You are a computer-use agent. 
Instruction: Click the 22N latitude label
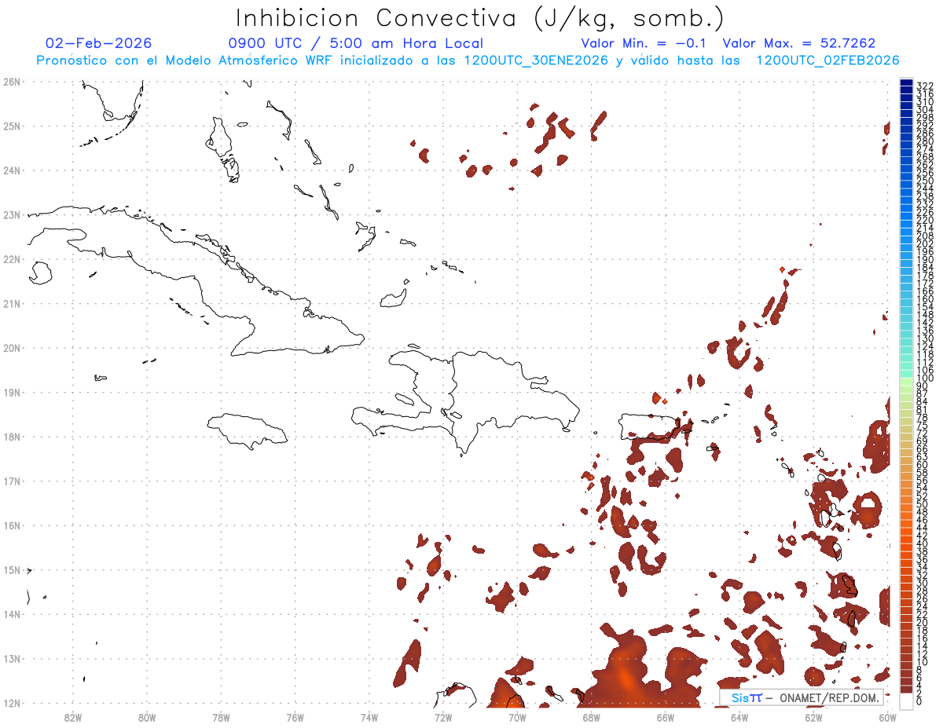coord(13,259)
